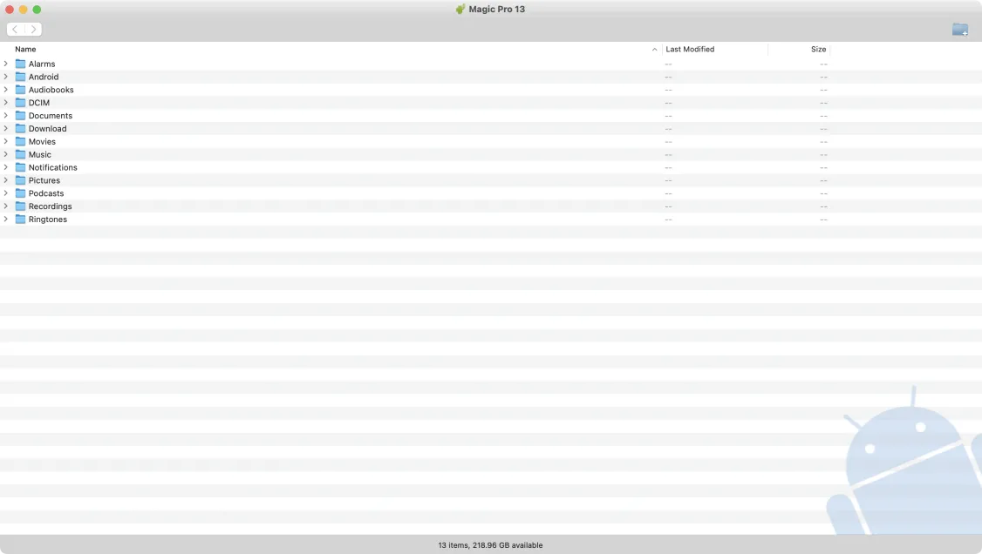Expand the DCIM folder

(5, 103)
